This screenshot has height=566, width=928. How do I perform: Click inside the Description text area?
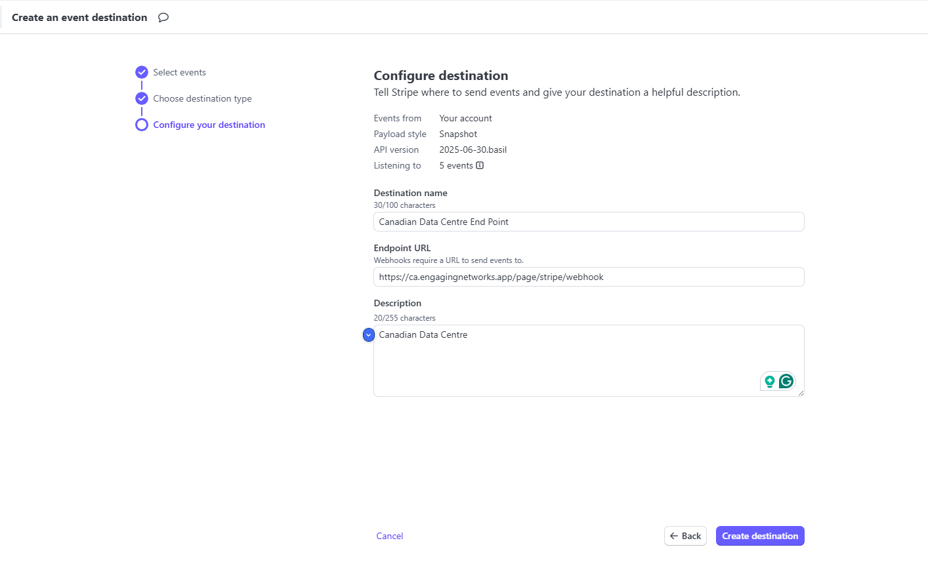click(x=564, y=361)
